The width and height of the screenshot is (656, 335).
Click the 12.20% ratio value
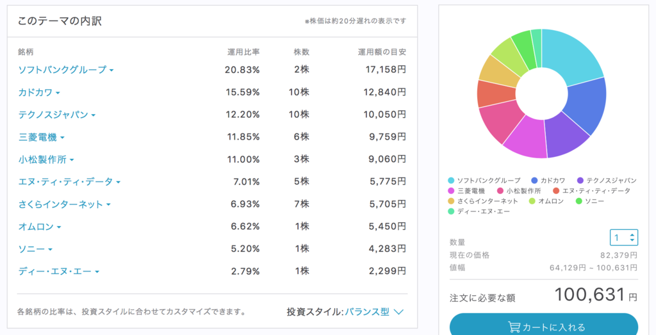pyautogui.click(x=242, y=115)
